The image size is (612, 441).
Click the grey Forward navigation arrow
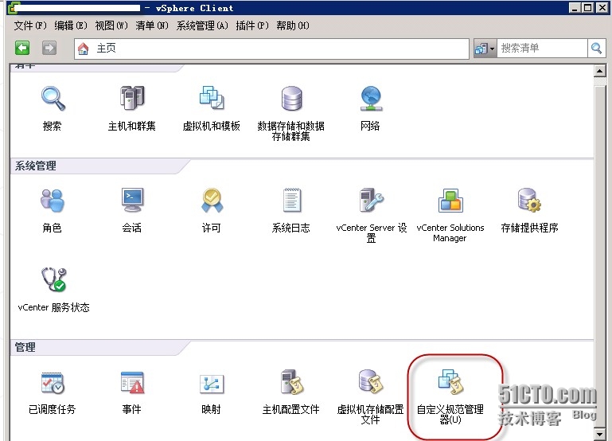pyautogui.click(x=49, y=48)
